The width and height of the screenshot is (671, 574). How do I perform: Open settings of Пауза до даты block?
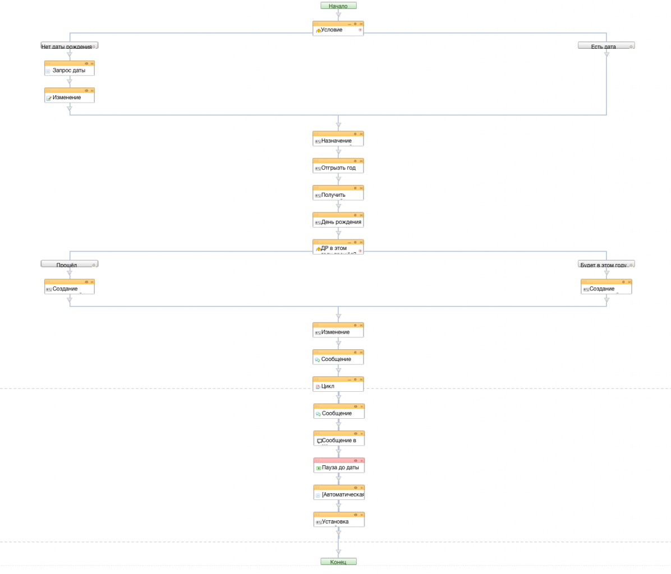356,461
